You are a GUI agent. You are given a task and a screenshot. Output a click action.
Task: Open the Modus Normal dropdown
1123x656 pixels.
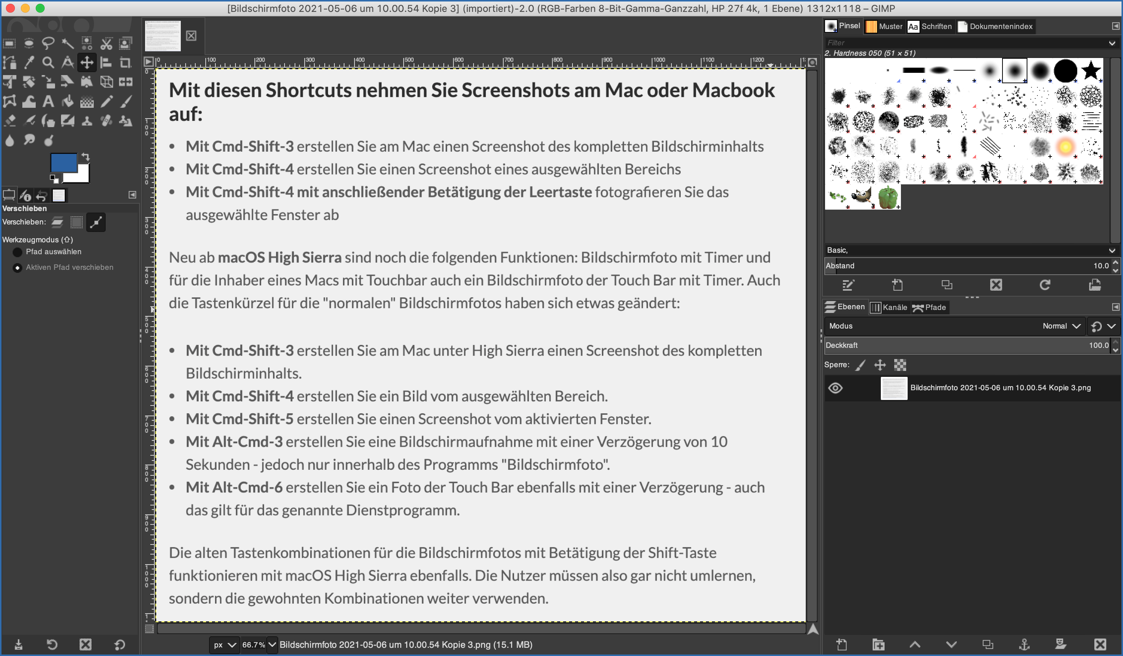[1061, 326]
